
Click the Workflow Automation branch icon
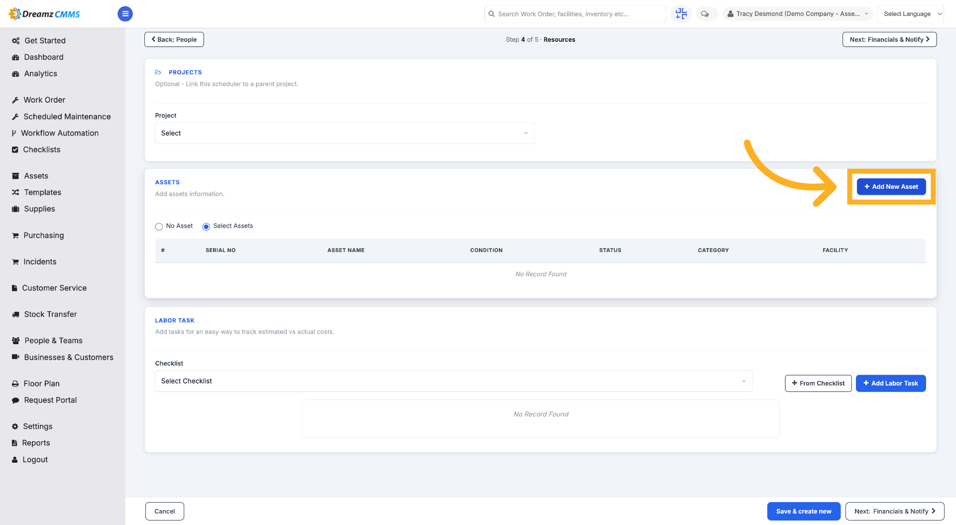pos(14,133)
